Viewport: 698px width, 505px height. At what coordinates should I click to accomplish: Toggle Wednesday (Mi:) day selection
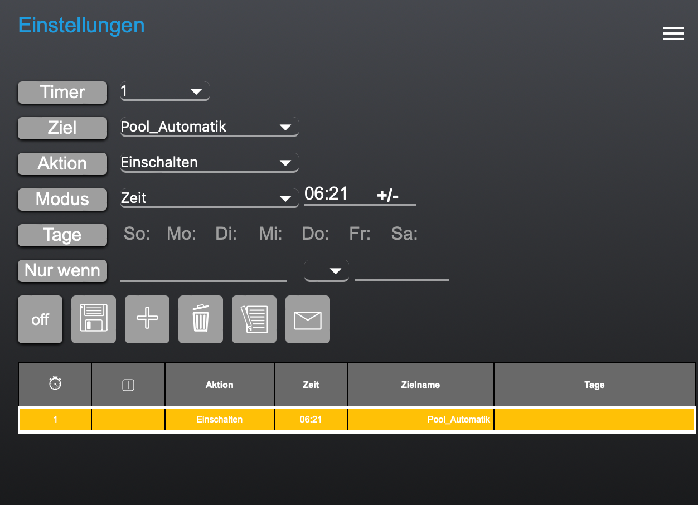270,234
